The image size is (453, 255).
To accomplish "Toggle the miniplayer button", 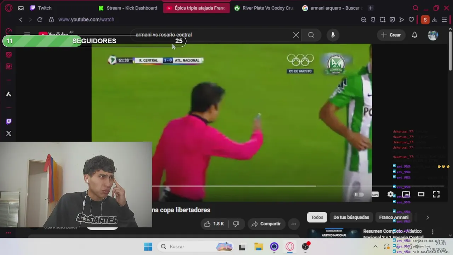I will coord(406,194).
